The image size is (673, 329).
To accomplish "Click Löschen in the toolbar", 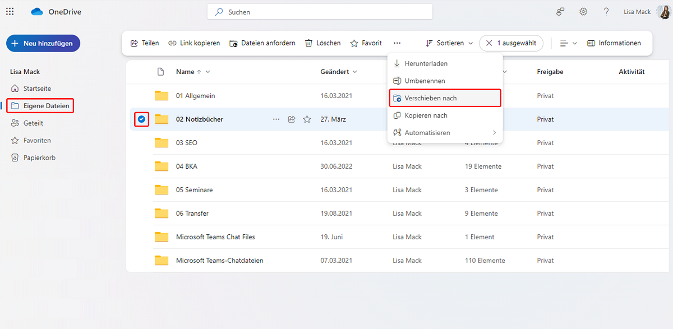I will [x=322, y=43].
